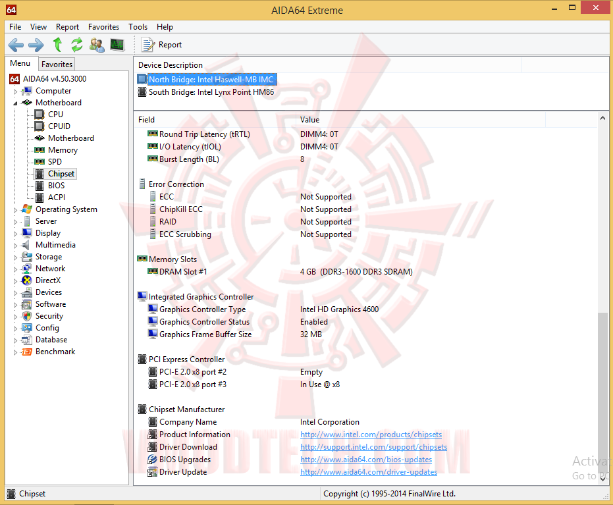
Task: Expand the Server tree node
Action: click(x=15, y=222)
